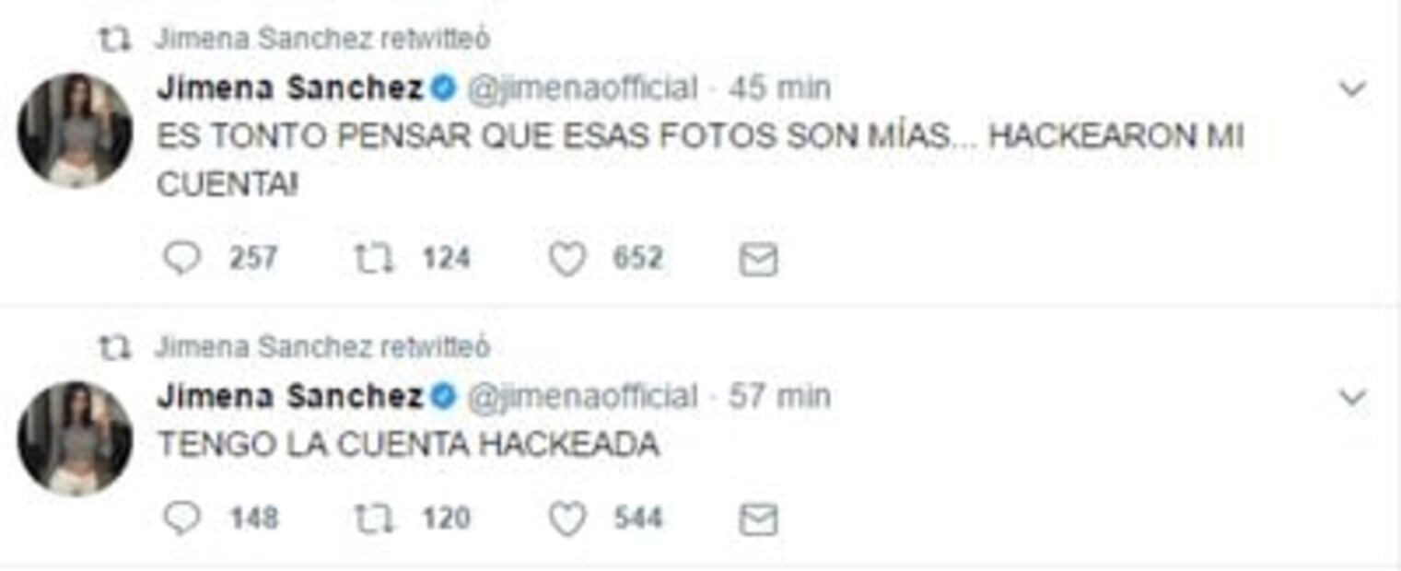Send the 45 min tweet by direct message
This screenshot has height=571, width=1401.
coord(758,260)
